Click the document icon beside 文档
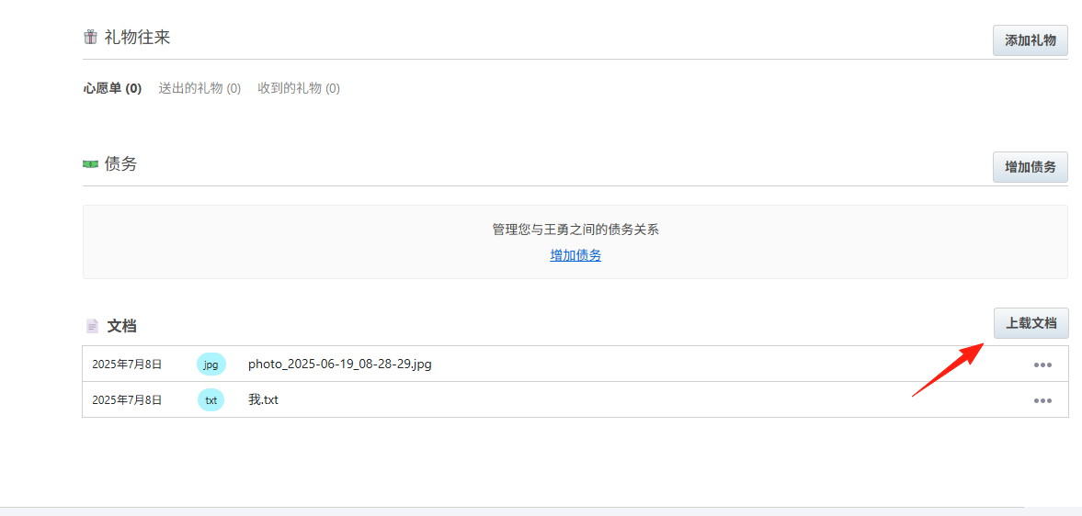Image resolution: width=1082 pixels, height=516 pixels. coord(92,326)
